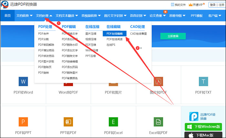Screen dimensions: 226x138
Task: Expand the 图片文字识别 dropdown
Action: click(115, 15)
